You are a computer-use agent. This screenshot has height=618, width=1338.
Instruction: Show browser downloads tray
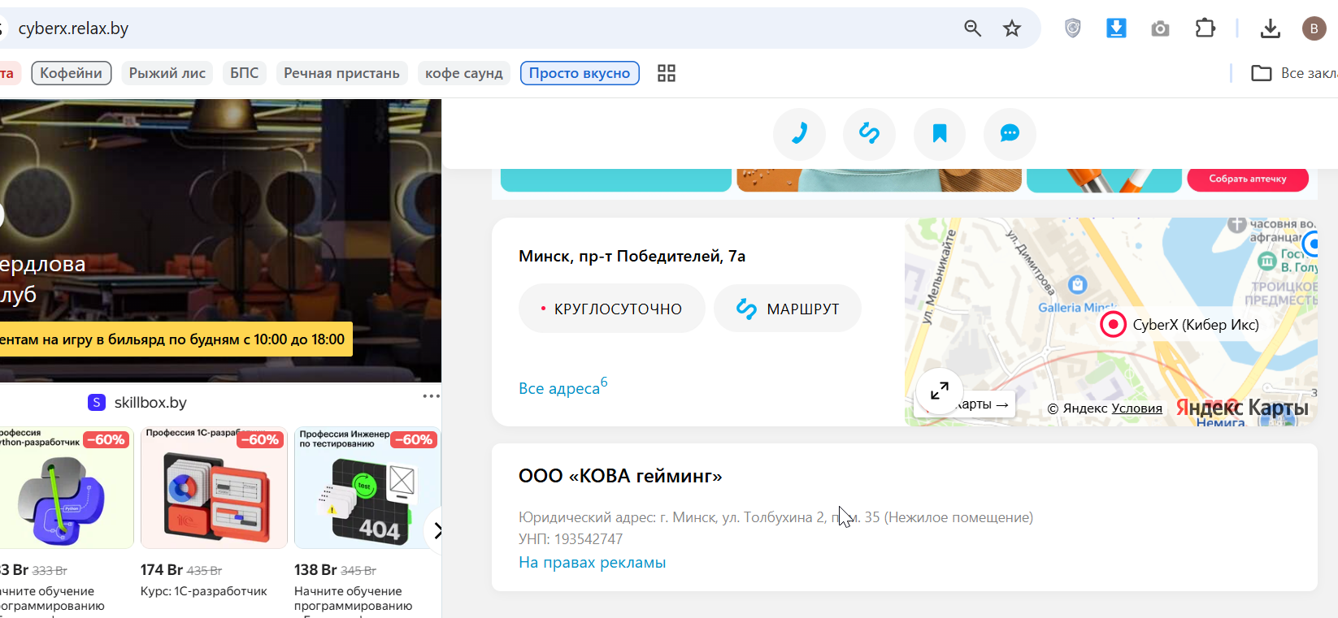1271,28
